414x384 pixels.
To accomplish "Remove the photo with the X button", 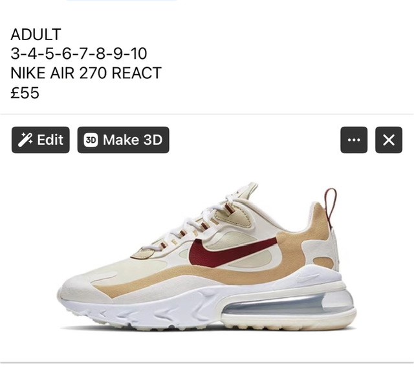I will point(389,140).
